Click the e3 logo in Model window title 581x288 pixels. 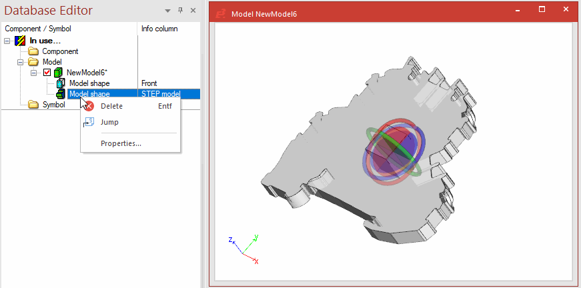221,14
